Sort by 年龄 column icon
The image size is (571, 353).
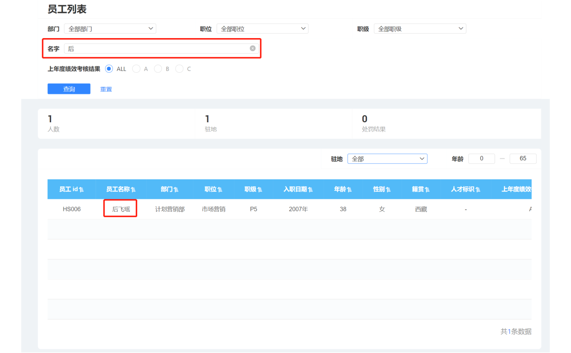point(349,190)
